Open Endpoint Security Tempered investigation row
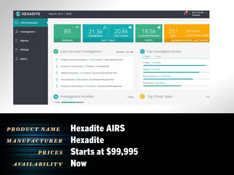This screenshot has width=234, height=175. point(94,60)
